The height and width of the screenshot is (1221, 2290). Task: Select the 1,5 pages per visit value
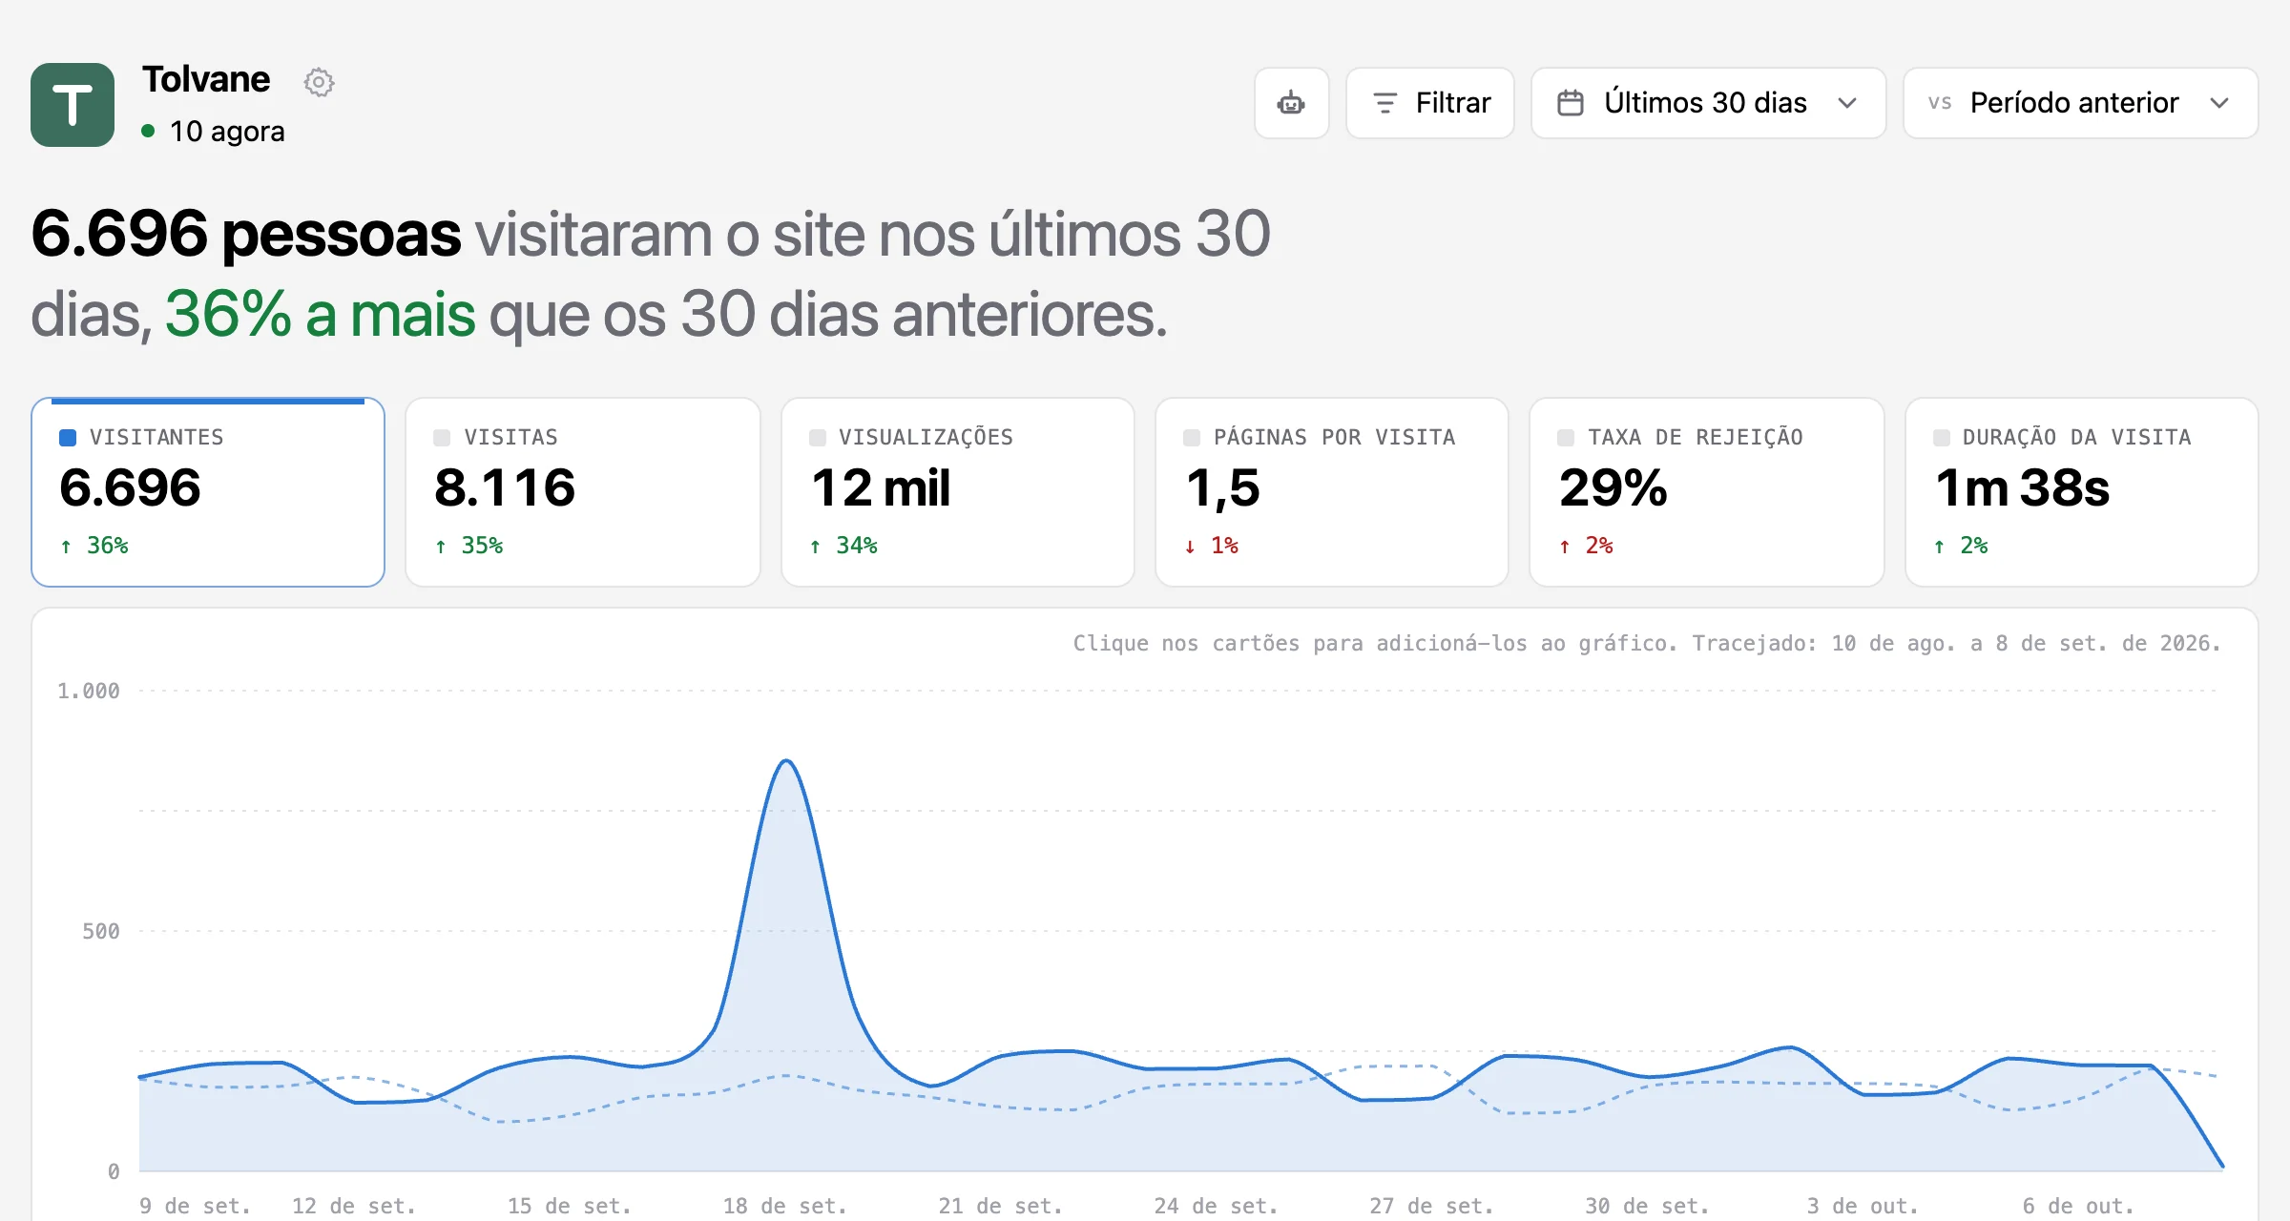click(x=1223, y=488)
